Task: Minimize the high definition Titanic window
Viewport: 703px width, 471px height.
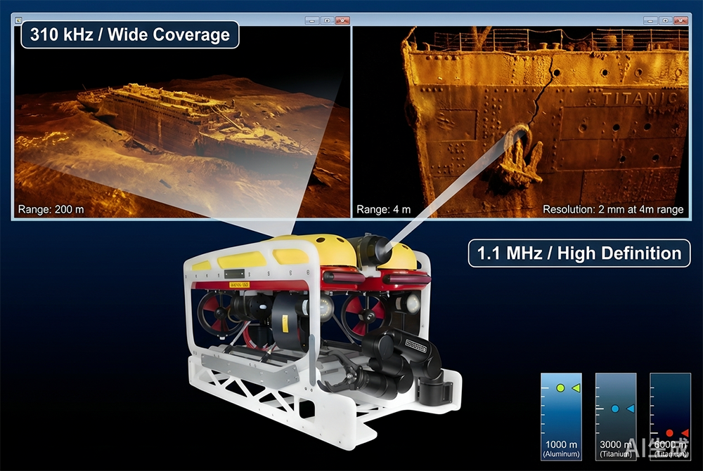Action: (x=651, y=21)
